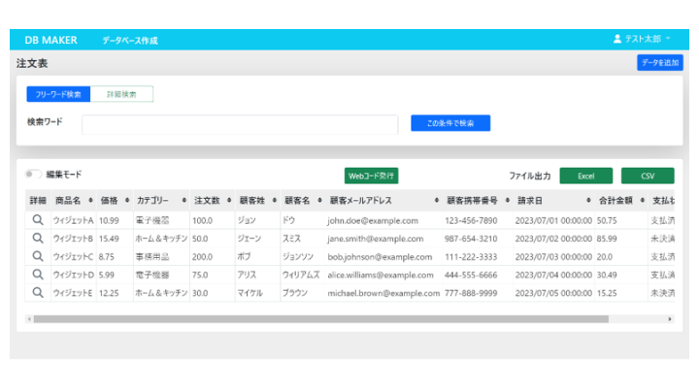
Task: Sort by 商品名 column sort icon
Action: point(90,201)
